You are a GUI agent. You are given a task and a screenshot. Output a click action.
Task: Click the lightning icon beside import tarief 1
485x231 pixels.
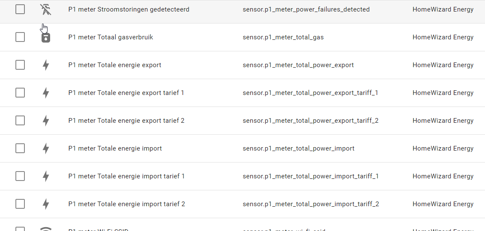[x=46, y=176]
